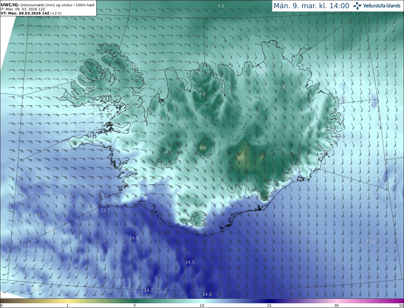404x308 pixels.
Task: Select the 'Veðurstofa Íslands' name text
Action: pyautogui.click(x=382, y=6)
